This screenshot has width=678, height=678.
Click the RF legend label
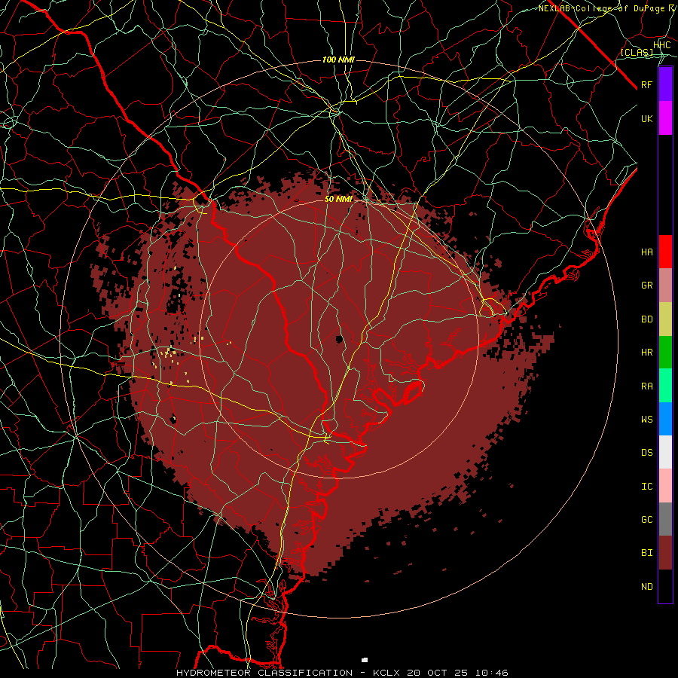[x=647, y=84]
